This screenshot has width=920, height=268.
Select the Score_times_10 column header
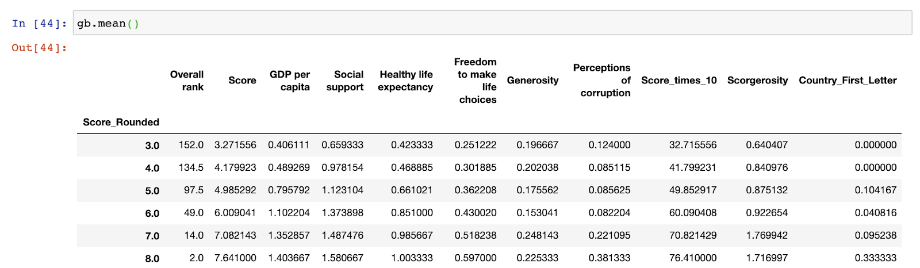coord(679,81)
